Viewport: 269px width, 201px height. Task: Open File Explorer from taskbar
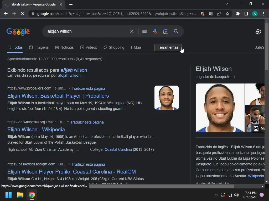point(20,195)
